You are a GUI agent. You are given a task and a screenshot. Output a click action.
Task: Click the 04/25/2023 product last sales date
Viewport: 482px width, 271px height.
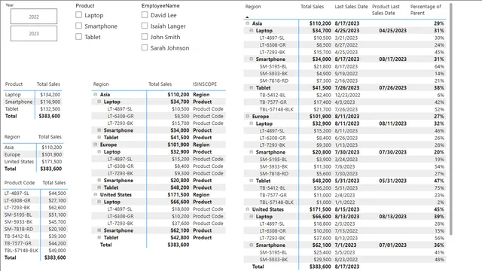point(392,30)
